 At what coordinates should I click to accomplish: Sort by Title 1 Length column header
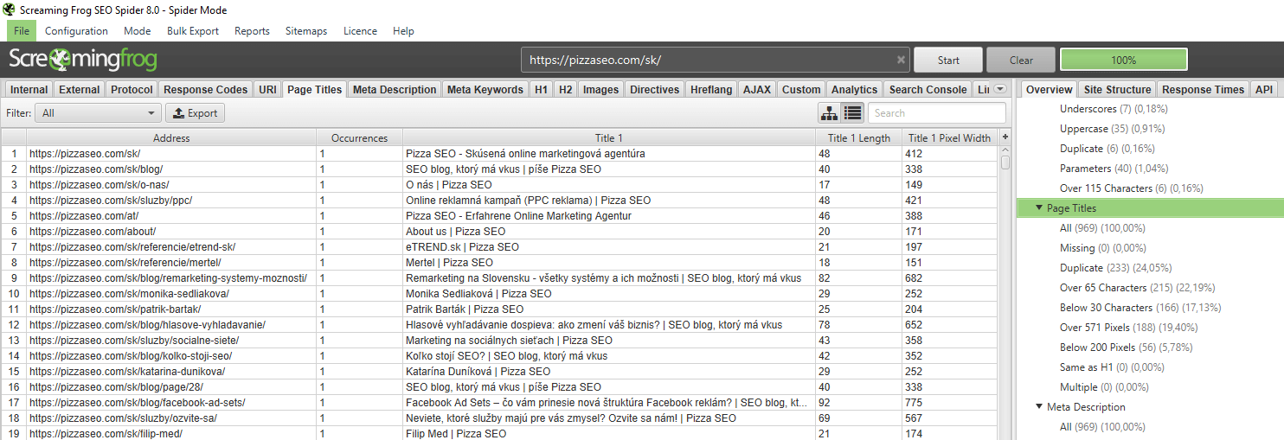pos(858,137)
